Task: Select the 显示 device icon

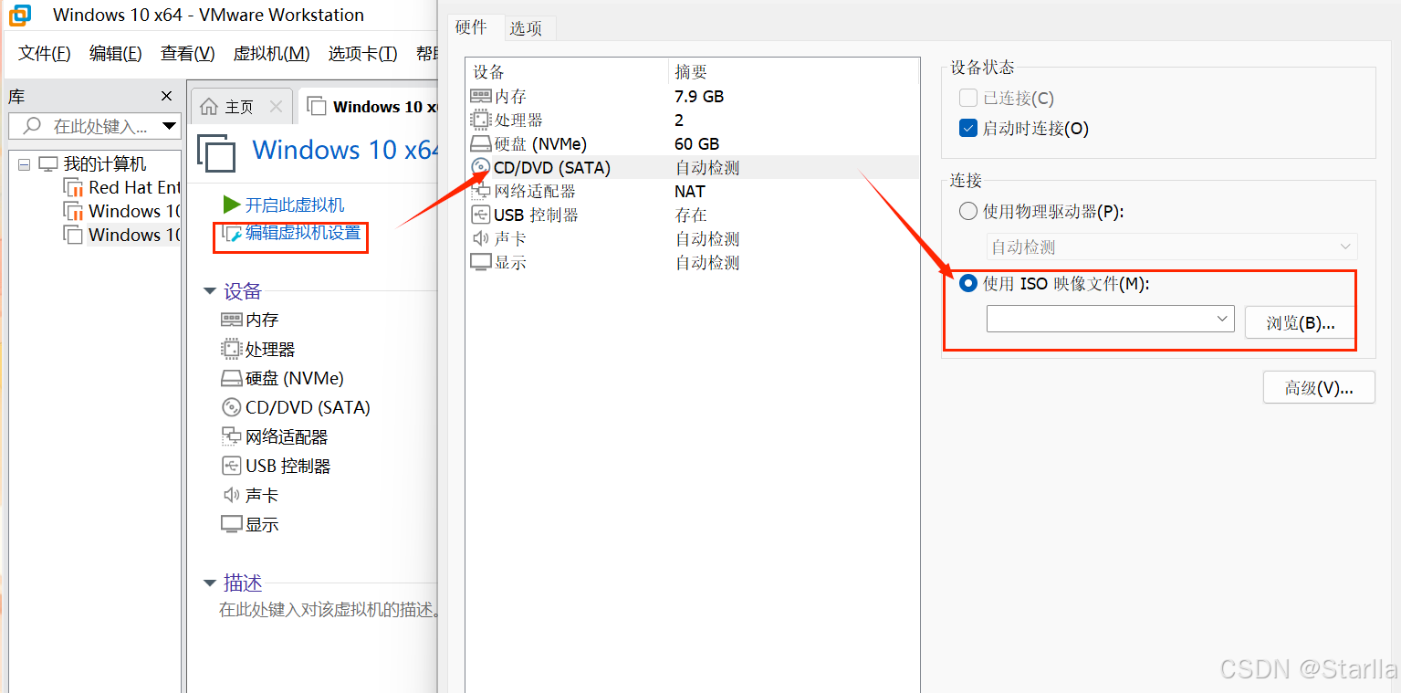Action: [x=481, y=262]
